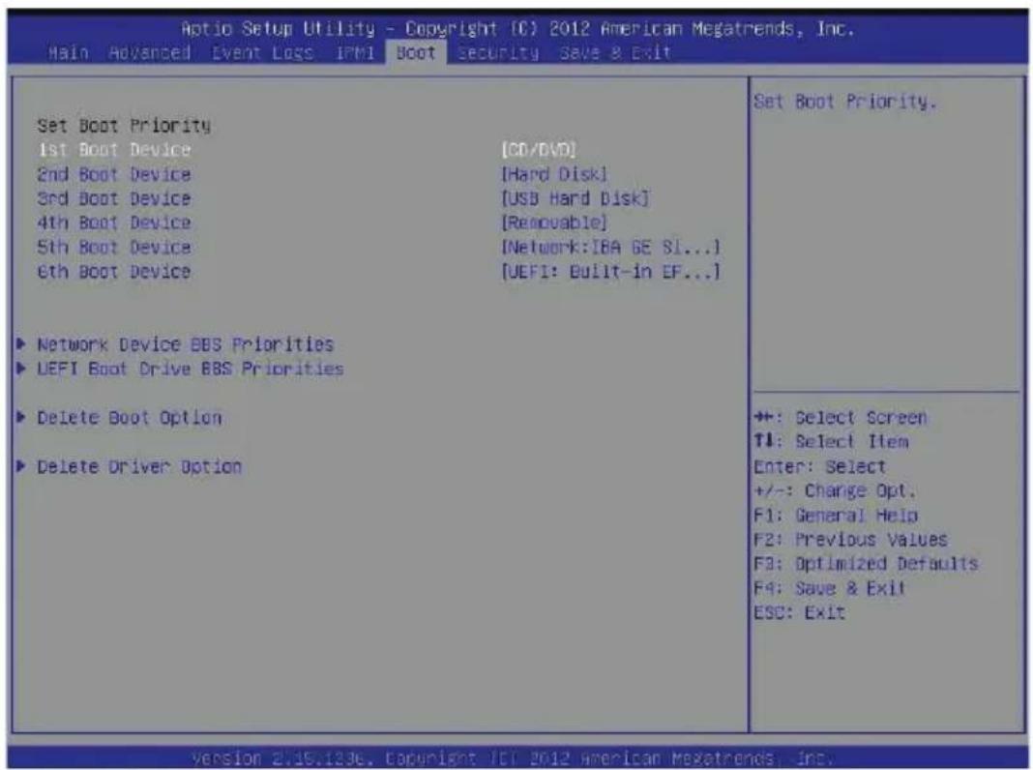This screenshot has height=770, width=1033.
Task: Open Delete Driver Option submenu
Action: tap(139, 467)
